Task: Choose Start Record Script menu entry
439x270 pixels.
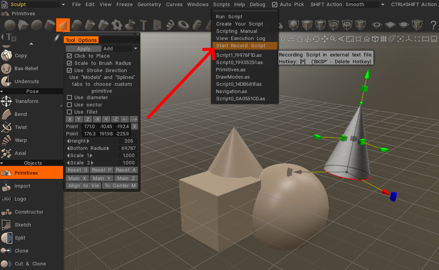Action: click(x=241, y=46)
